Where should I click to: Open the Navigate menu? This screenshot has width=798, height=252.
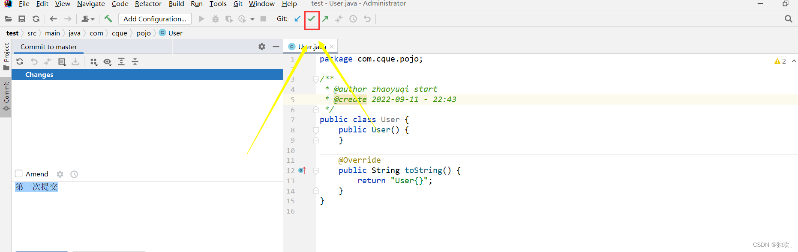point(91,4)
